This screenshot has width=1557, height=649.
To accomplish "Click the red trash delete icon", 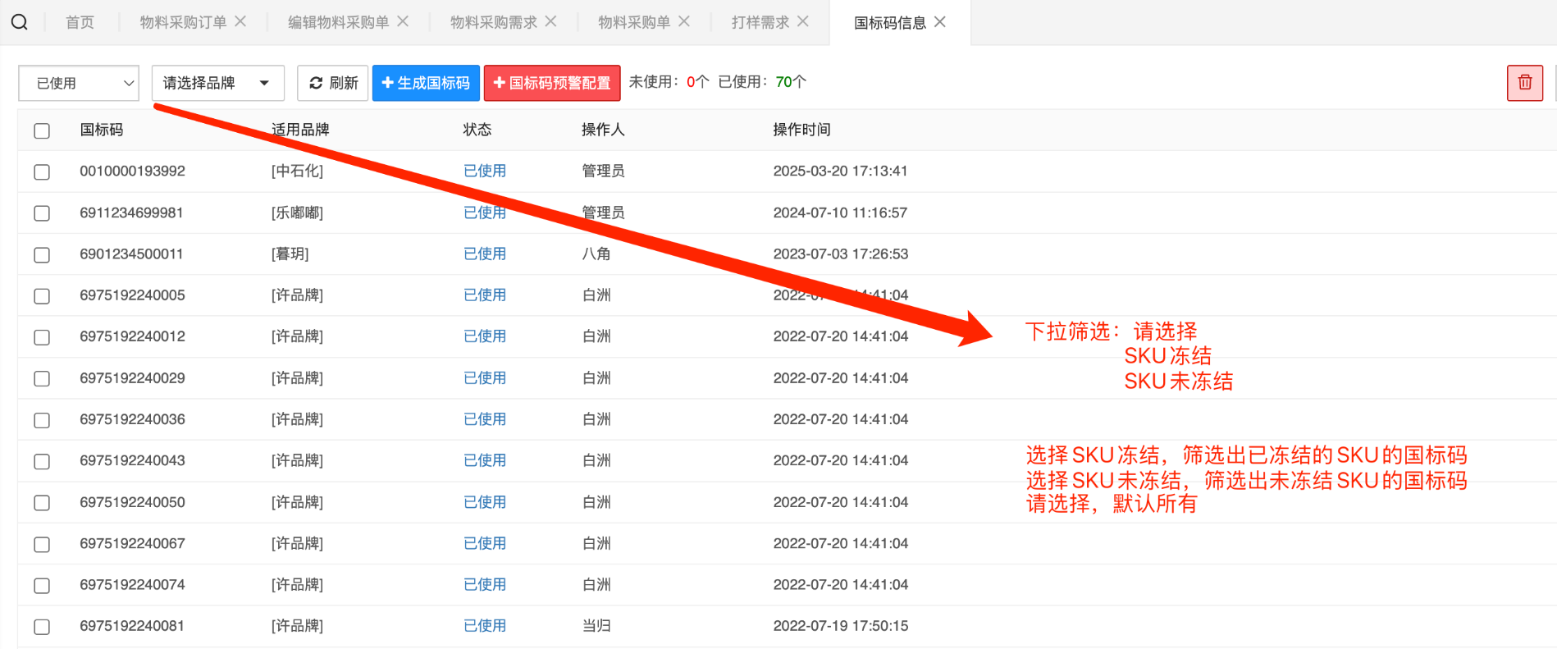I will click(x=1524, y=83).
